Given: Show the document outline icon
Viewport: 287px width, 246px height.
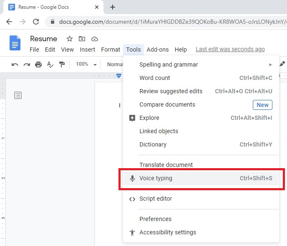Looking at the screenshot, I should (x=18, y=95).
